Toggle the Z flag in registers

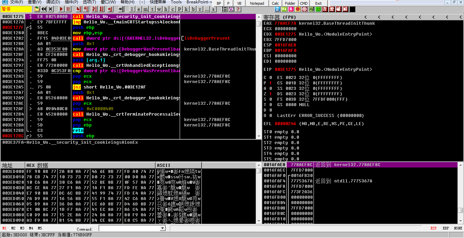tap(270, 94)
